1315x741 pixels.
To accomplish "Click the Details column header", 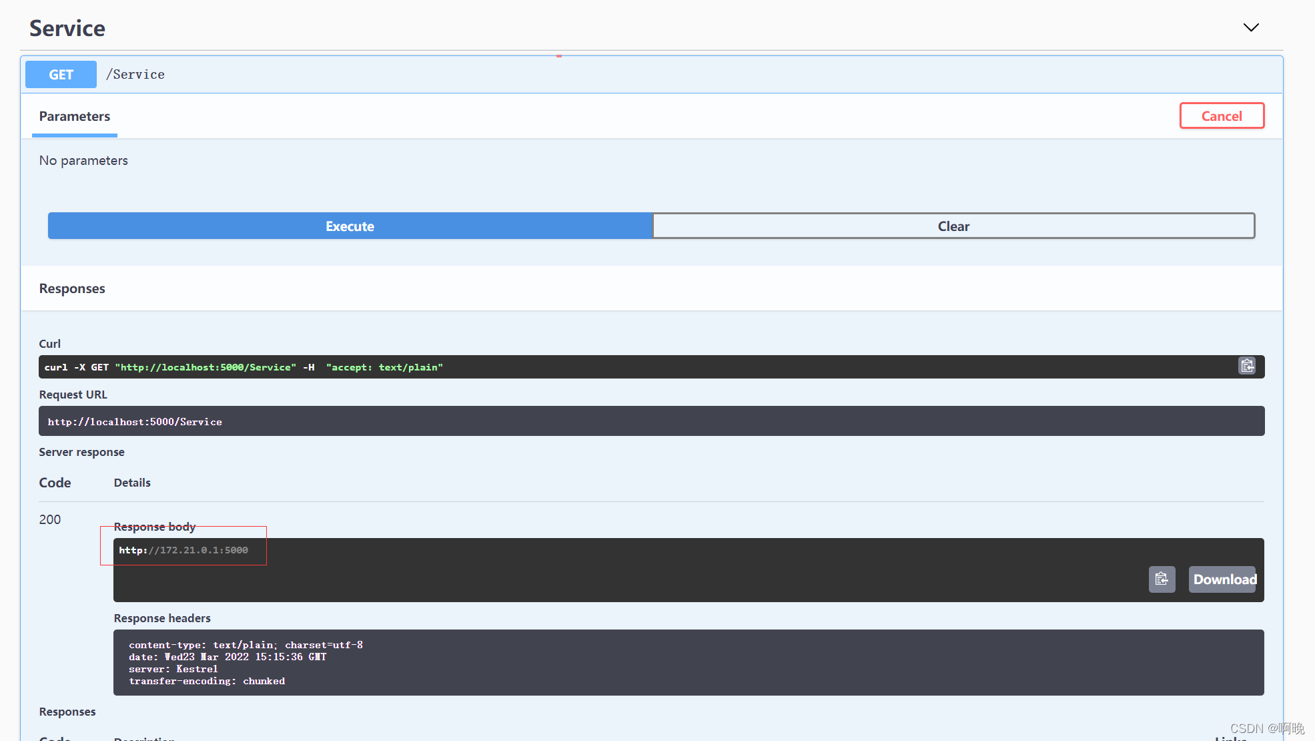I will pyautogui.click(x=132, y=483).
